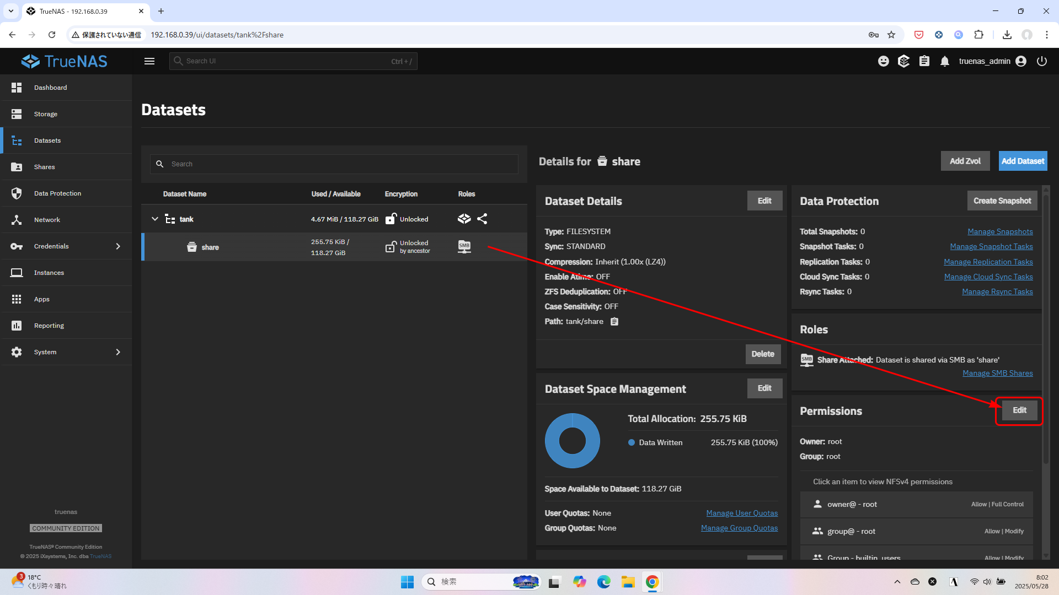
Task: Click Create Snapshot button
Action: point(1002,201)
